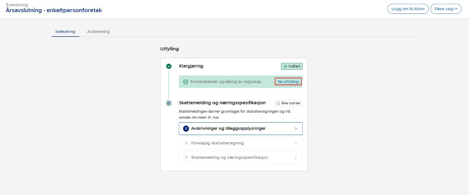Click the step 2 number badge
Screen dimensions: 469x195
(x=186, y=129)
